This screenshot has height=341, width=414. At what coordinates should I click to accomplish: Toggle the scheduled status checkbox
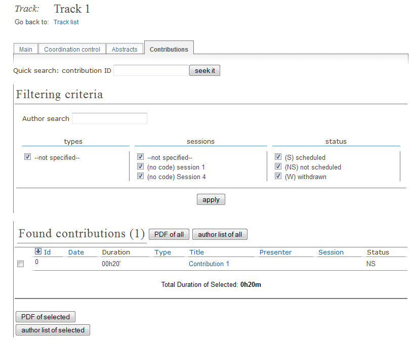pyautogui.click(x=278, y=157)
